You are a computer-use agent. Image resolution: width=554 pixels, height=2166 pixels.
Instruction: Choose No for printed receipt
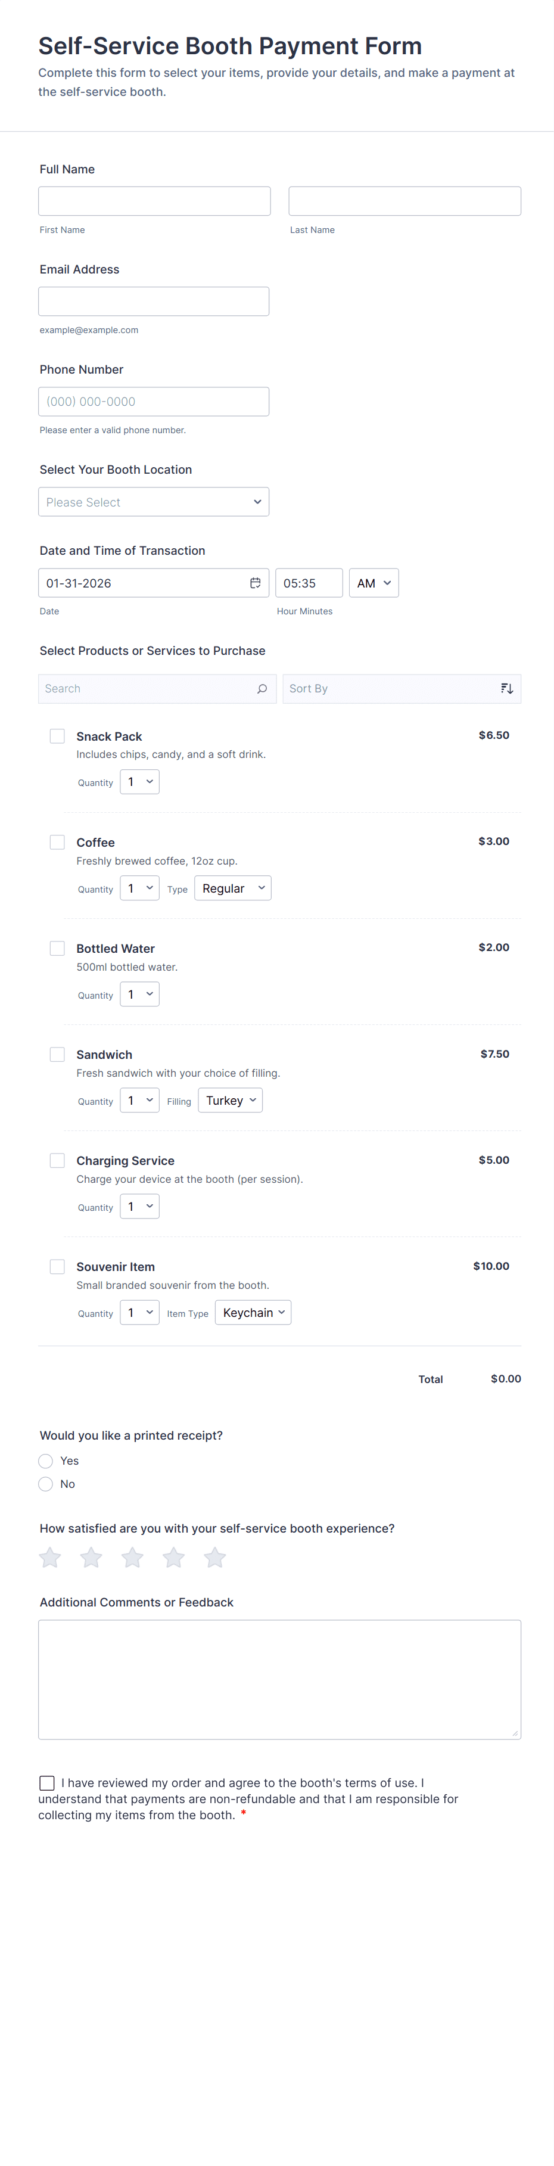point(46,1484)
